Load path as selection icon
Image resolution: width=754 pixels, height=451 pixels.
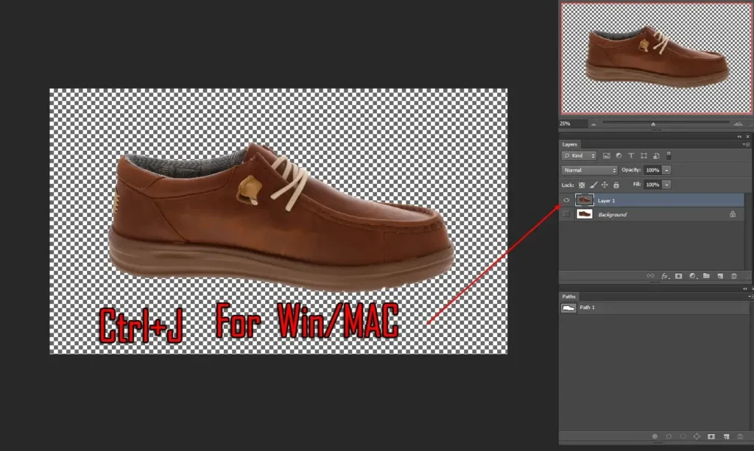(683, 436)
